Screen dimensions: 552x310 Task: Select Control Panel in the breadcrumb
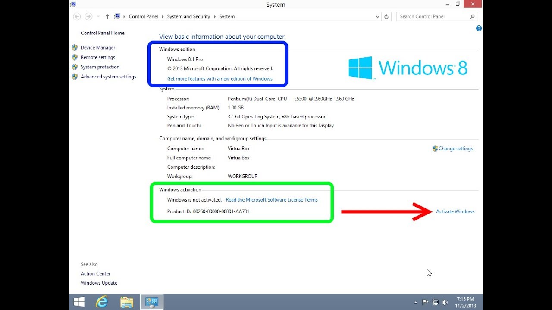click(143, 16)
